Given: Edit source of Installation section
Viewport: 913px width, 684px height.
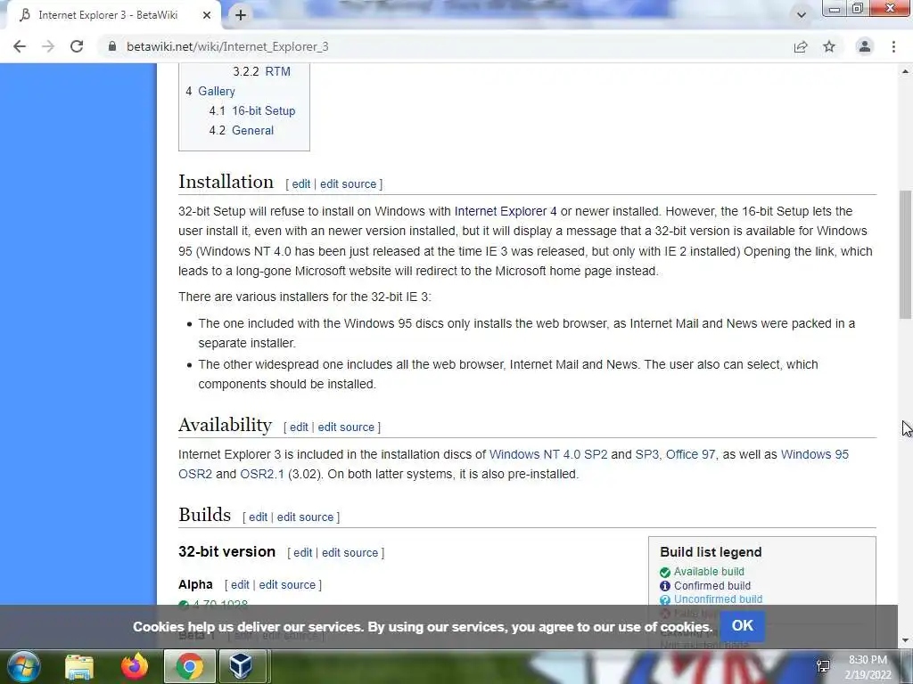Looking at the screenshot, I should 349,183.
